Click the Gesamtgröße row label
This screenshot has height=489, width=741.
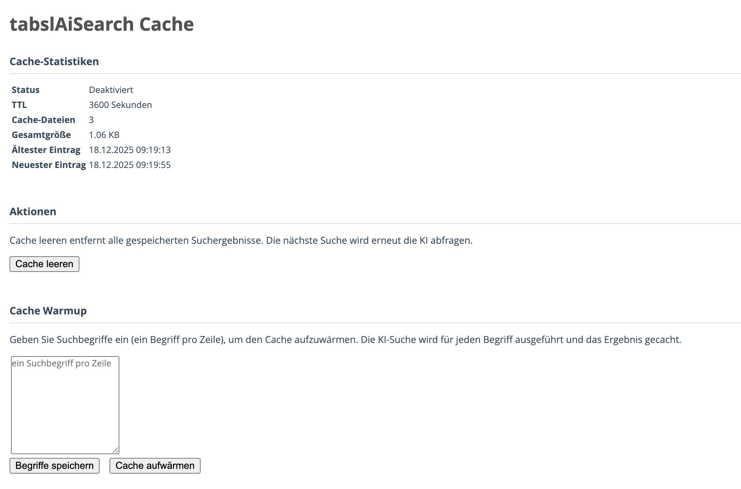[41, 135]
